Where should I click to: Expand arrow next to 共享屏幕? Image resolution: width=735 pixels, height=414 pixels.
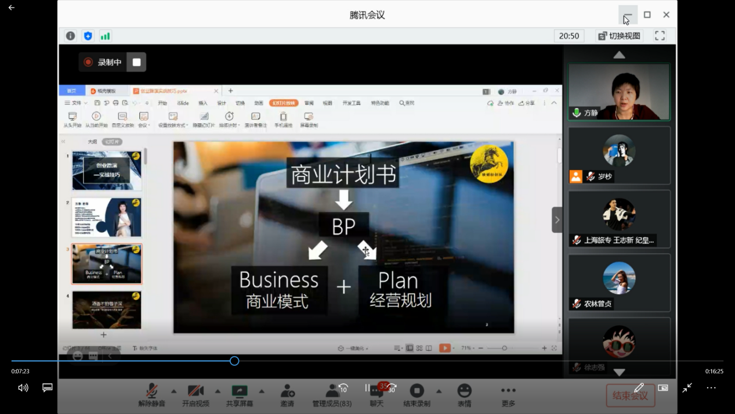coord(262,391)
